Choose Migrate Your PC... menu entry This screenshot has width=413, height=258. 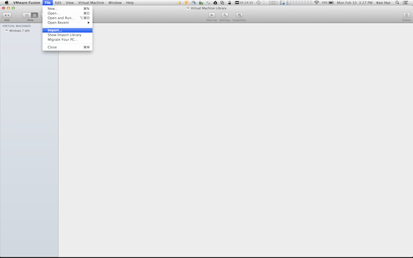(67, 40)
